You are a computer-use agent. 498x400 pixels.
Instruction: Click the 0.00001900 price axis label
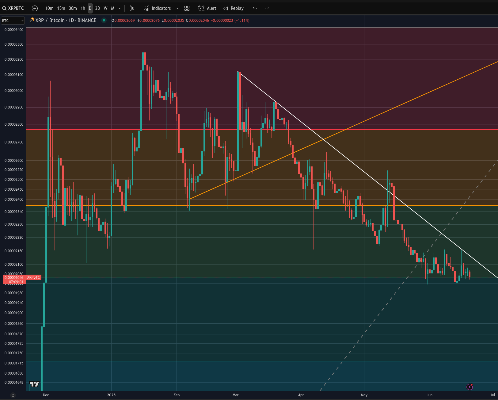(14, 313)
